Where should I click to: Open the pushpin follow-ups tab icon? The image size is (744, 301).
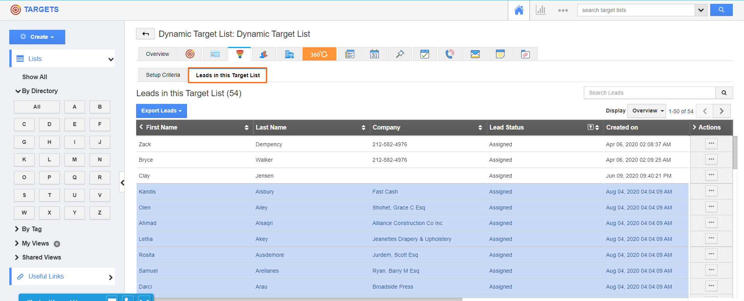point(400,54)
